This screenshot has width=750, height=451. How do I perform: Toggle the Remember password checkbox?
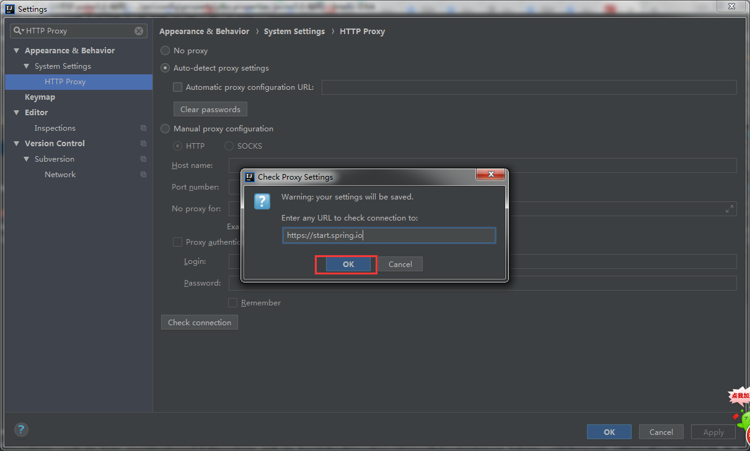click(233, 303)
